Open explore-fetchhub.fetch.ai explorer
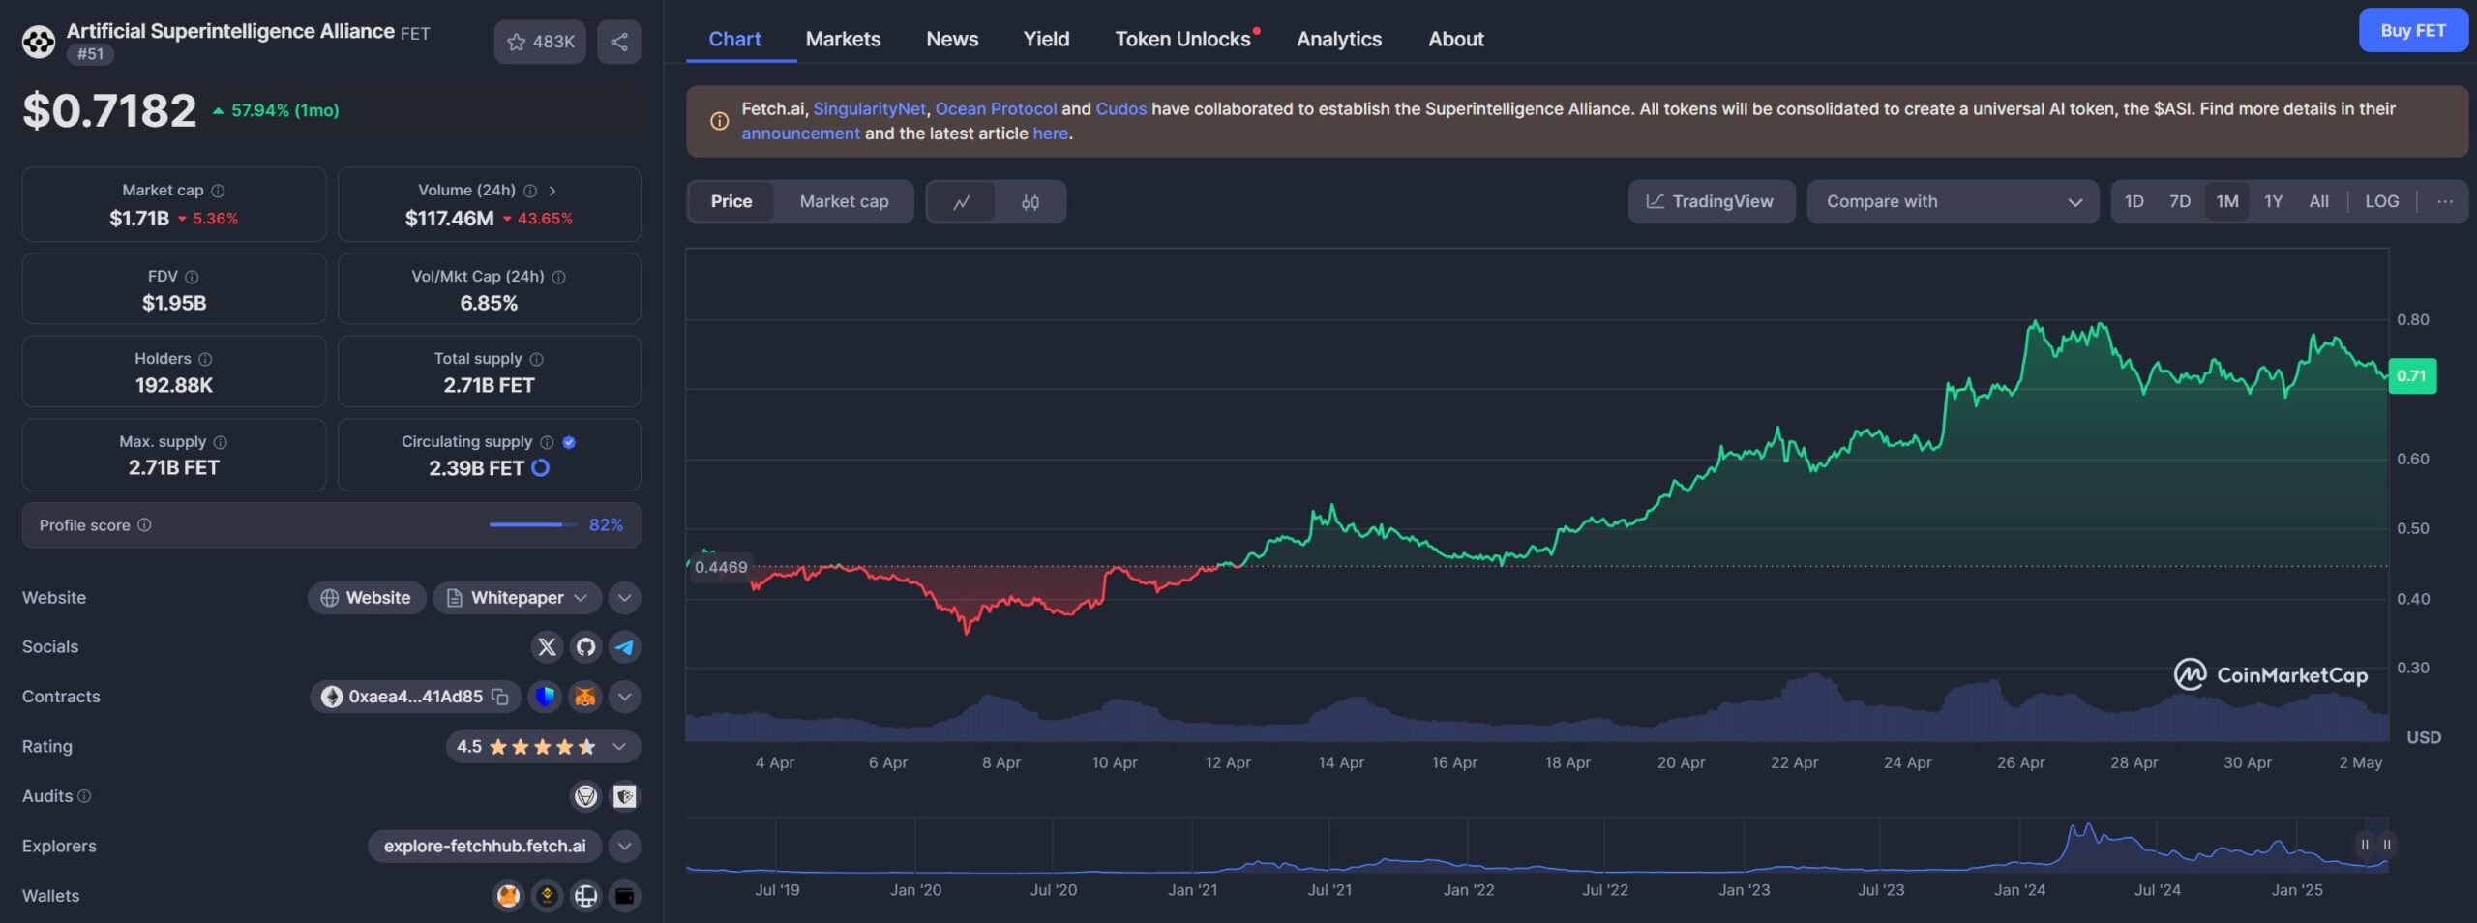 [484, 847]
